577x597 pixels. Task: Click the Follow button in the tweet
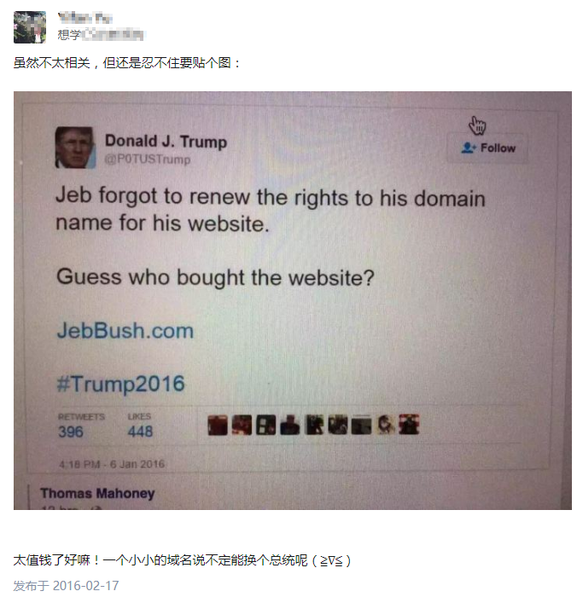[487, 148]
